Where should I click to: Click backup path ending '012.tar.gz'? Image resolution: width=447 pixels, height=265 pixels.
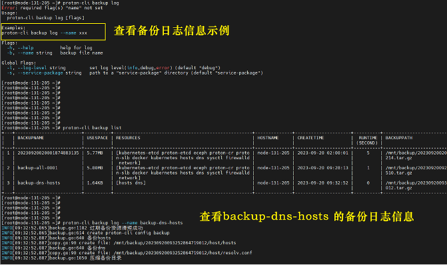click(416, 186)
